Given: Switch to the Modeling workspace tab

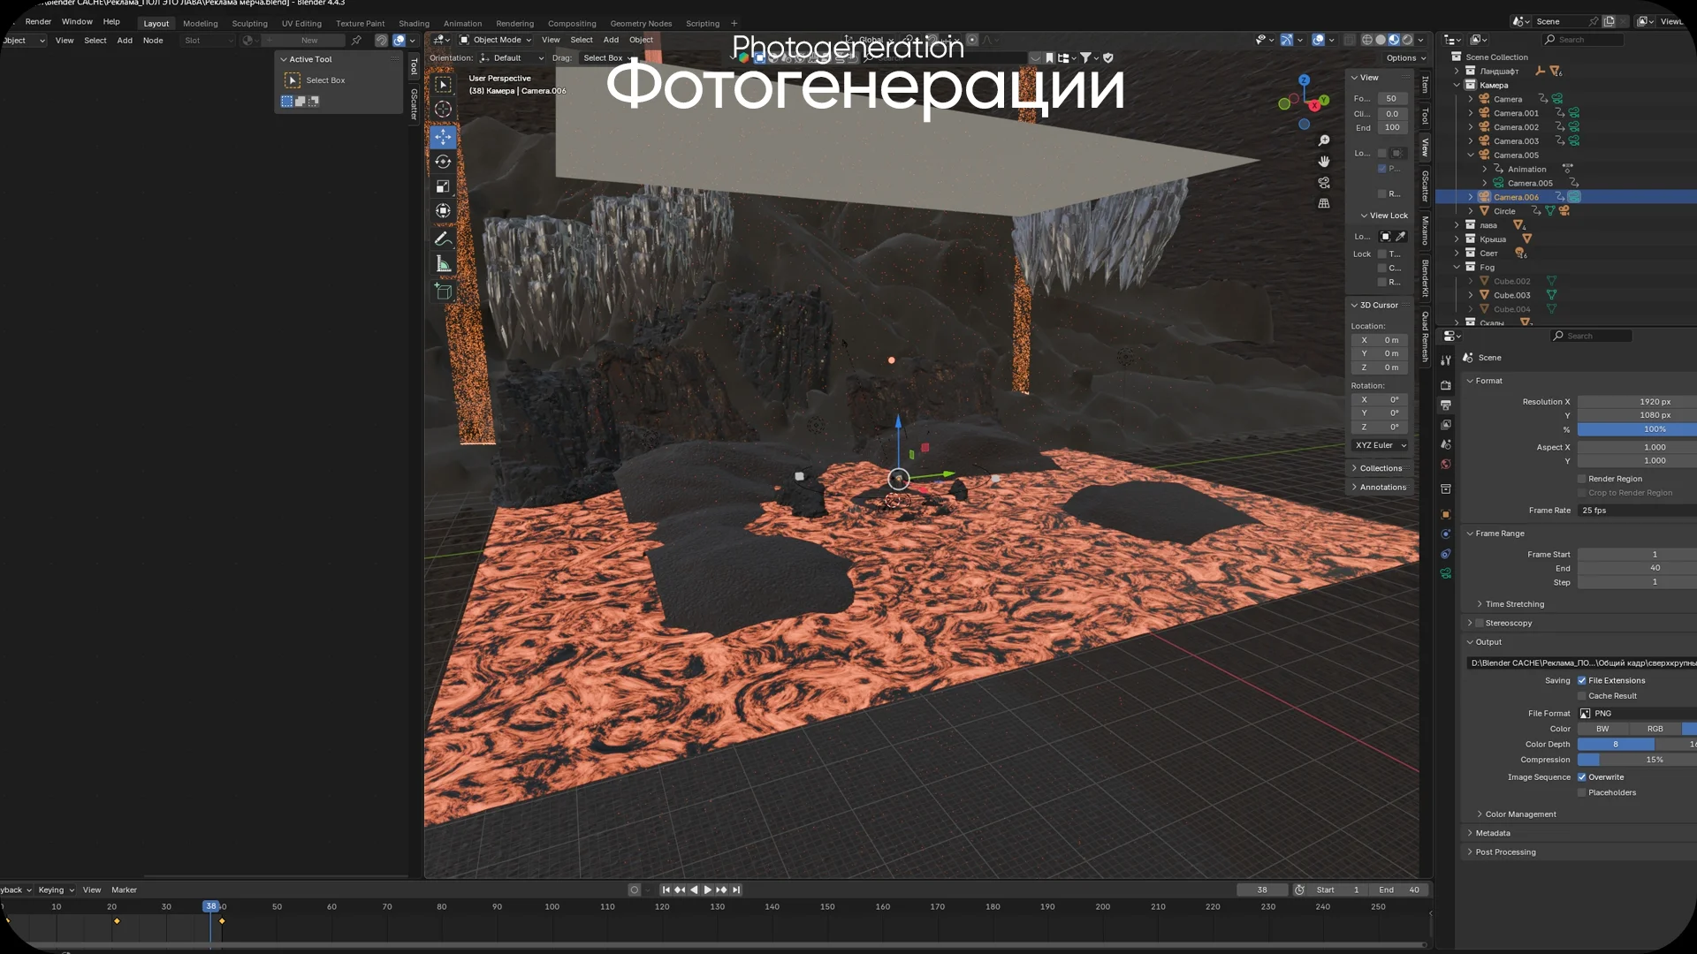Looking at the screenshot, I should pyautogui.click(x=201, y=24).
